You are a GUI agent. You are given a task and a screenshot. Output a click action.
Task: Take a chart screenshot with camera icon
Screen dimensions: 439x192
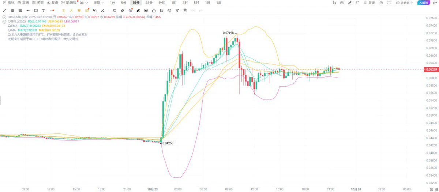[x=342, y=3]
